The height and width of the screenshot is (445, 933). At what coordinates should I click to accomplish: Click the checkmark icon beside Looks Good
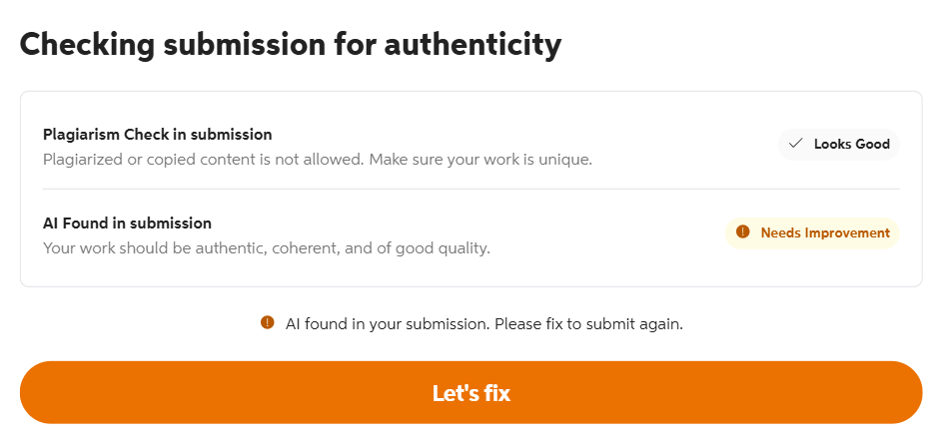tap(795, 144)
